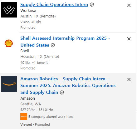The image size is (137, 131).
Task: Dismiss the Workrise job listing
Action: 129,5
